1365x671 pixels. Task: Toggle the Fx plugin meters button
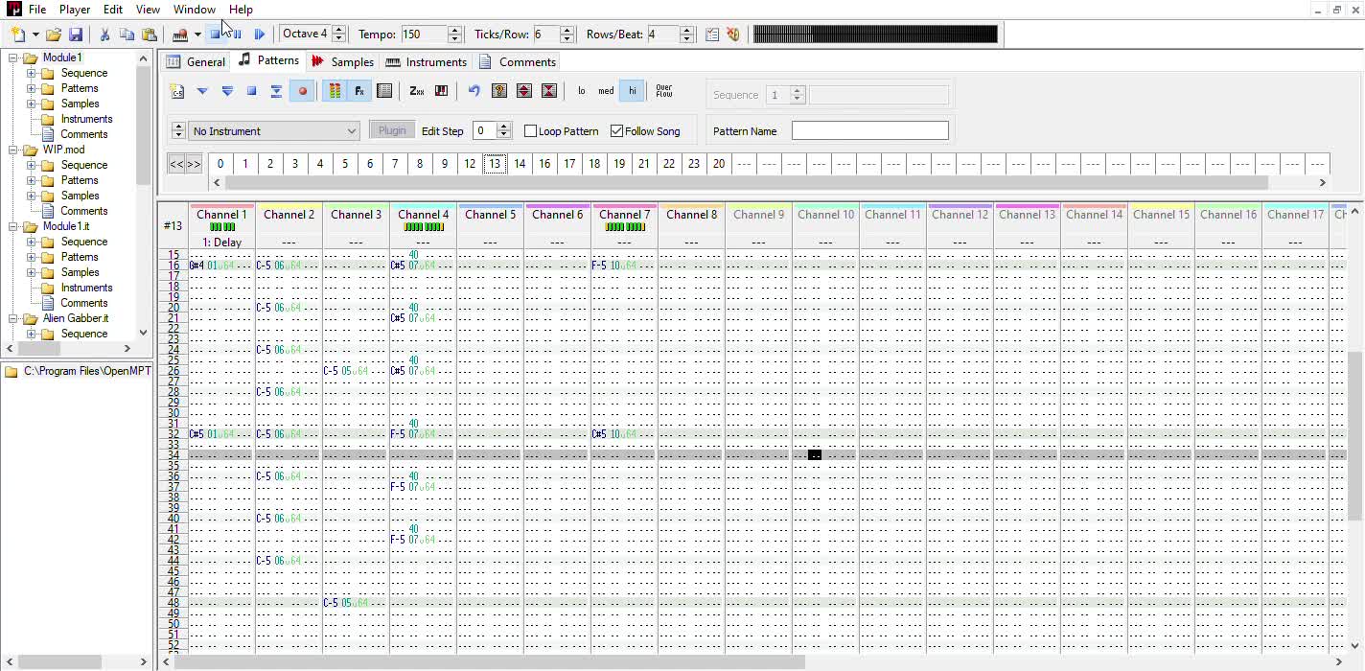(x=359, y=91)
